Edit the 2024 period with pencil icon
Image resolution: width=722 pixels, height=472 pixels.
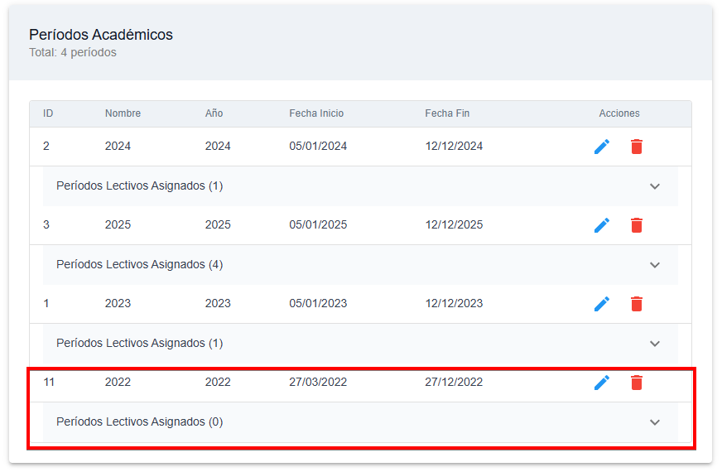602,147
